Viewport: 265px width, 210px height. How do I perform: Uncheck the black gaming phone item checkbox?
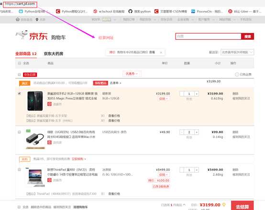19,93
